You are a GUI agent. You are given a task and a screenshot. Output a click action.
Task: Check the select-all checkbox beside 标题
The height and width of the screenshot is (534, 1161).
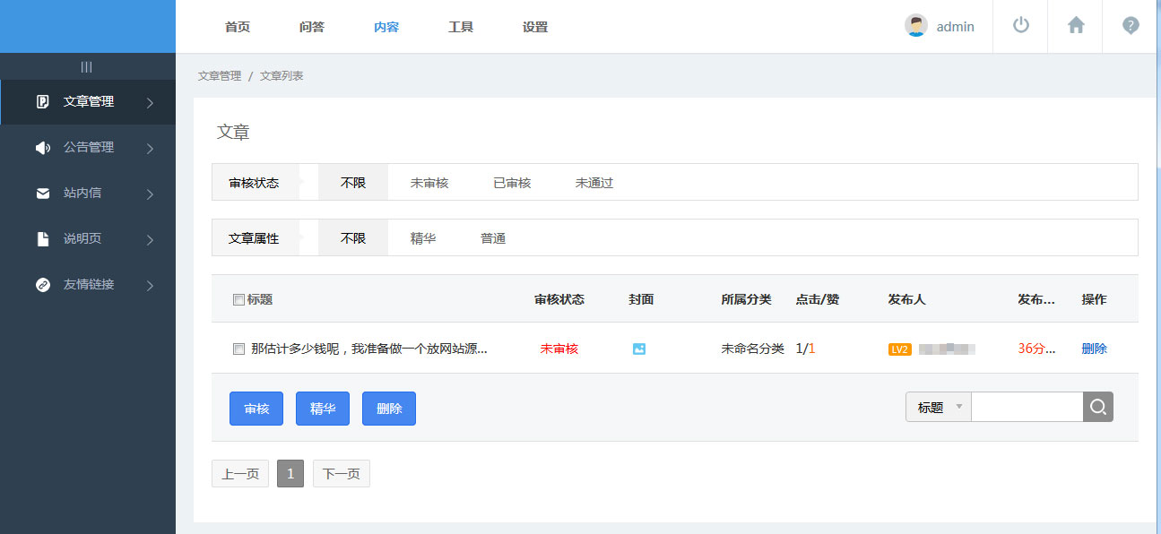(x=238, y=300)
